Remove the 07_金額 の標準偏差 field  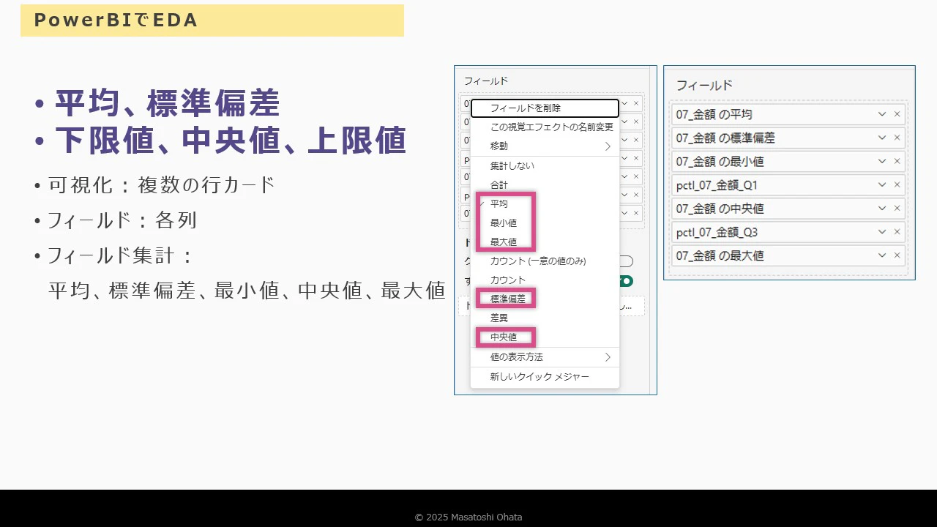click(x=897, y=138)
